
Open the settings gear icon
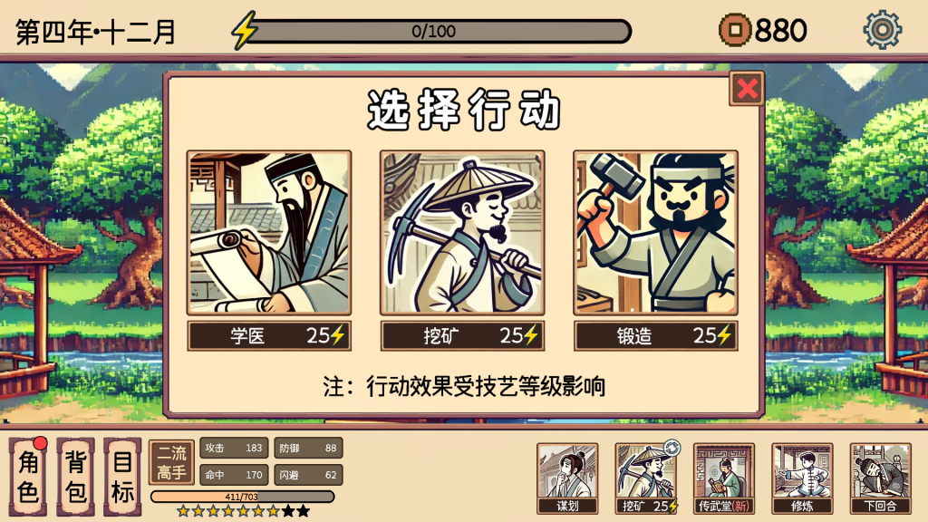click(x=882, y=30)
